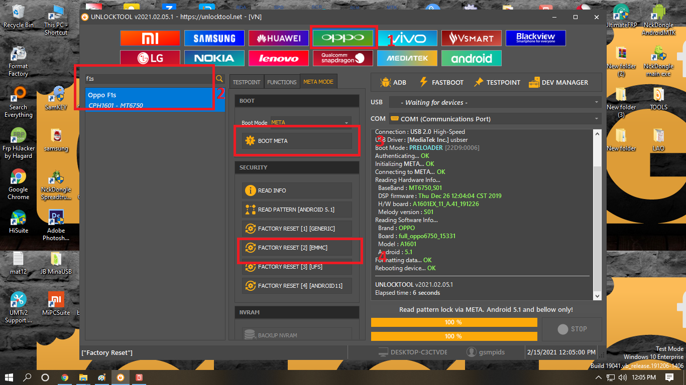Open the FASTBOOT lightning tool
This screenshot has width=686, height=385.
click(441, 82)
